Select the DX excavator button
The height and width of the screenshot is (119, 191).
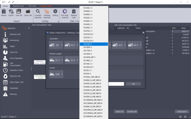coord(54,45)
